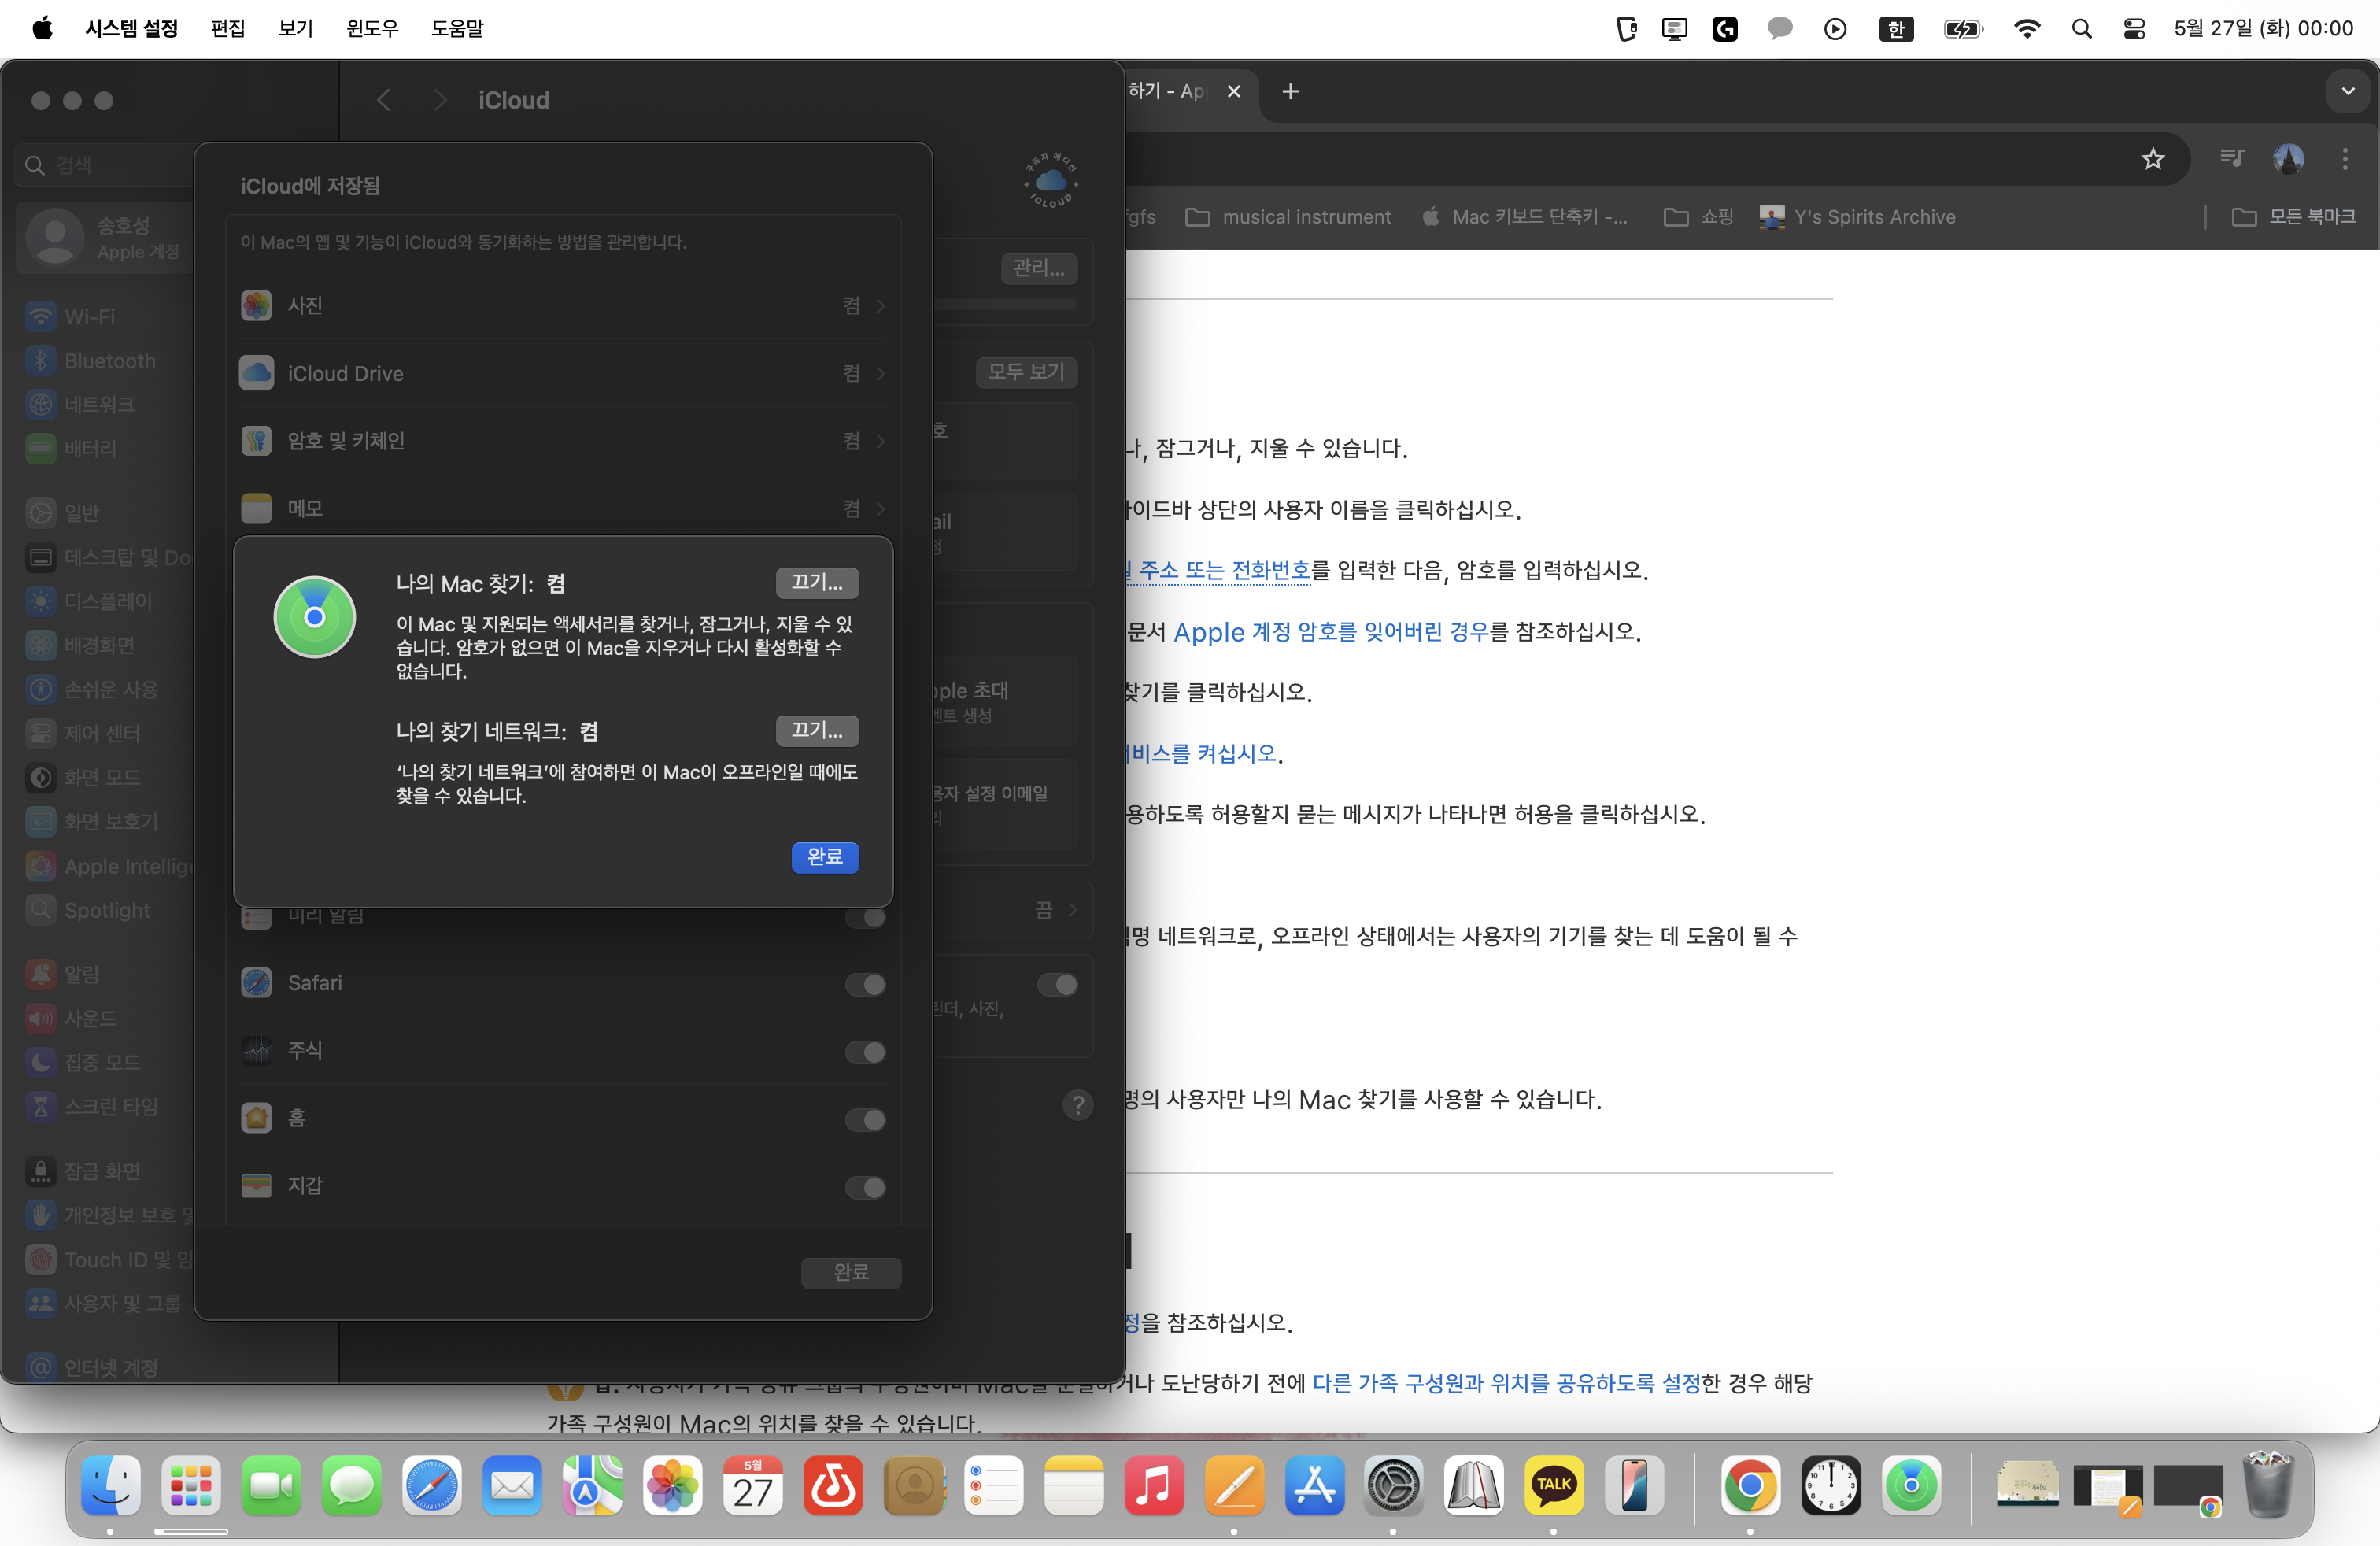This screenshot has height=1546, width=2380.
Task: Open the Apple menu
Action: tap(42, 28)
